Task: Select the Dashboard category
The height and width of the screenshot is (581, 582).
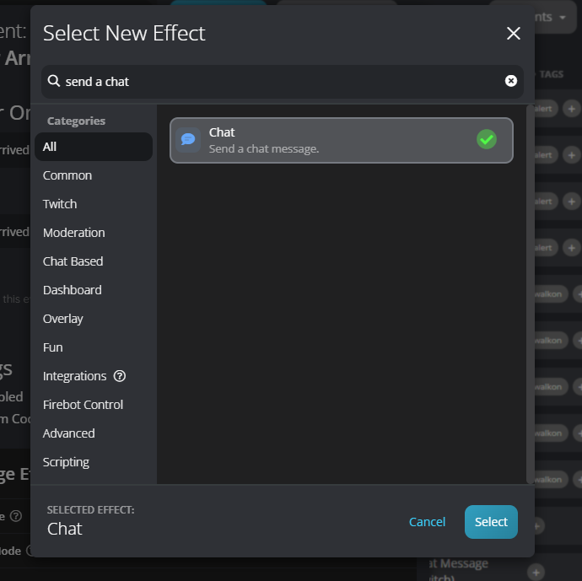Action: [73, 290]
